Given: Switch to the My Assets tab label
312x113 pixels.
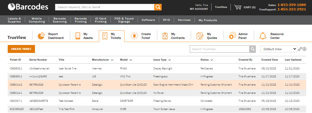Looking at the screenshot, I should point(88,36).
